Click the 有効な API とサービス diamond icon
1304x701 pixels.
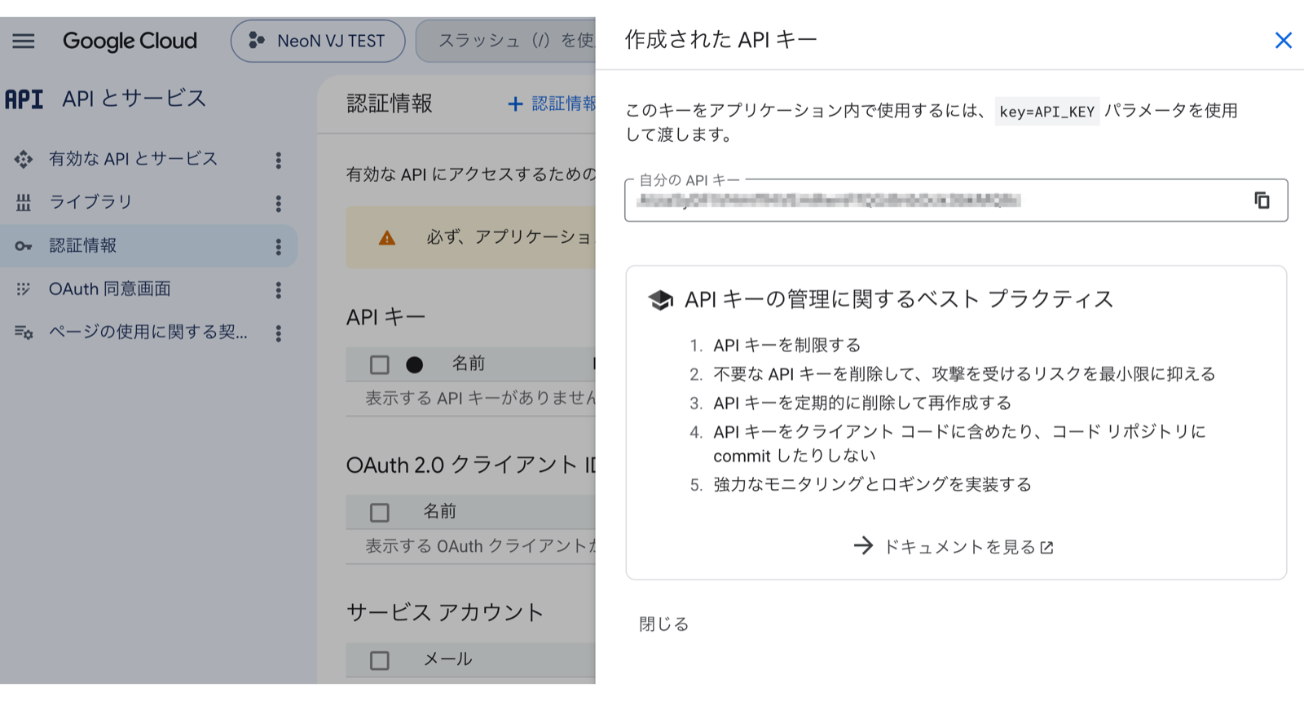(x=24, y=159)
